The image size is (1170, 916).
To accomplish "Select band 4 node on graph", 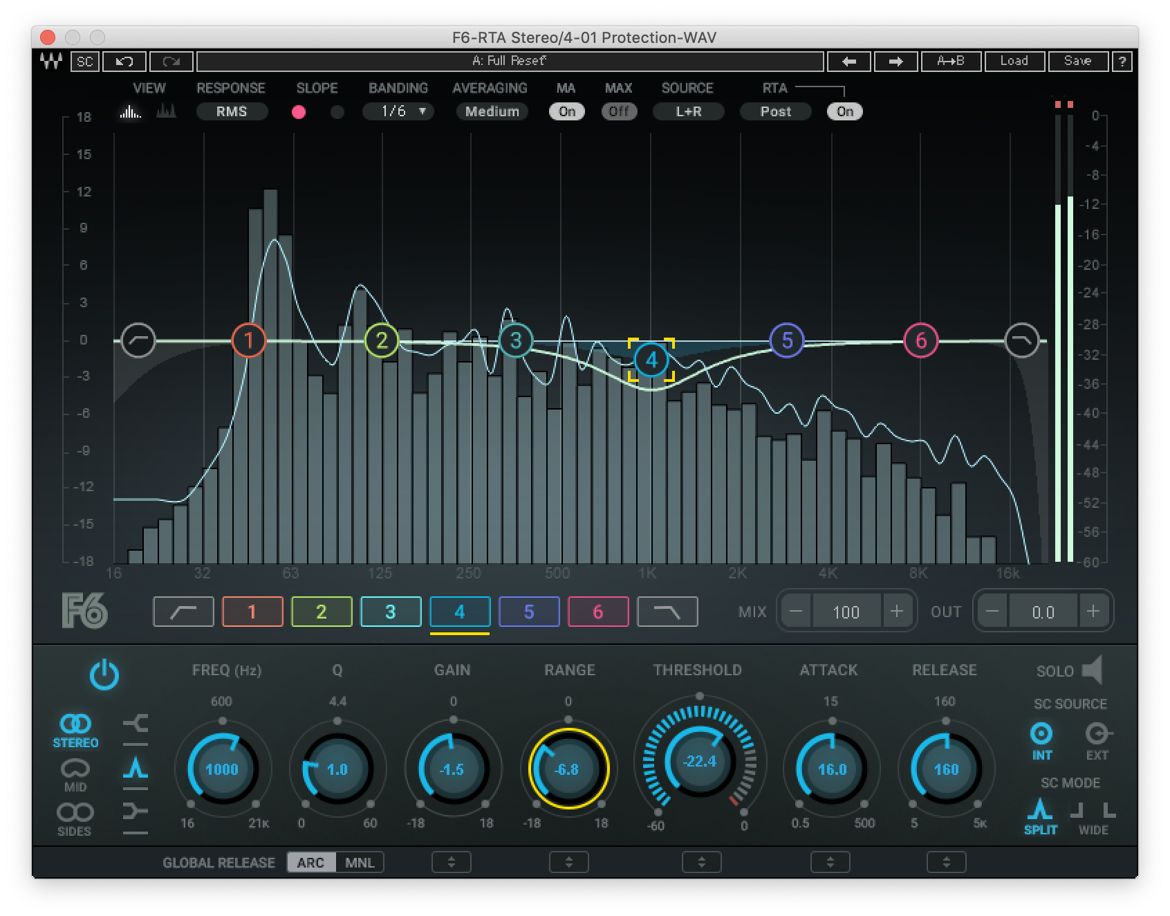I will [x=651, y=360].
